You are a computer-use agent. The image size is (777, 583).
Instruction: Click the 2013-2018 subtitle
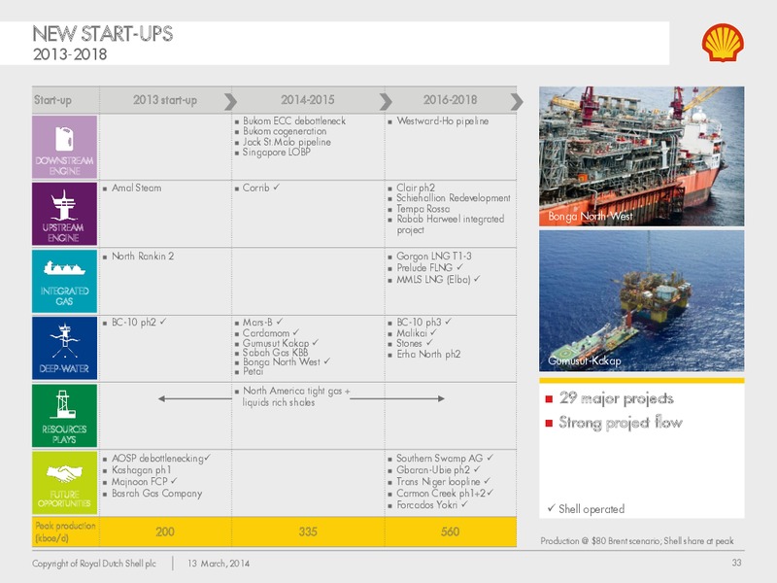click(70, 54)
